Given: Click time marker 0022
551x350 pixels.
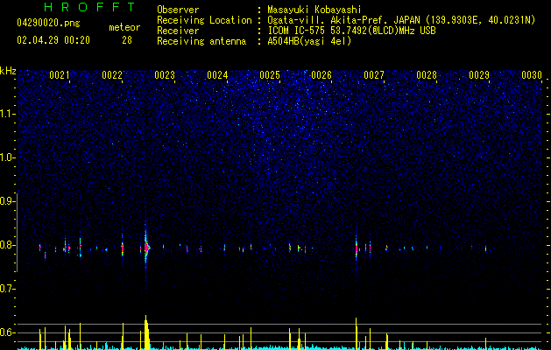Looking at the screenshot, I should pyautogui.click(x=112, y=75).
